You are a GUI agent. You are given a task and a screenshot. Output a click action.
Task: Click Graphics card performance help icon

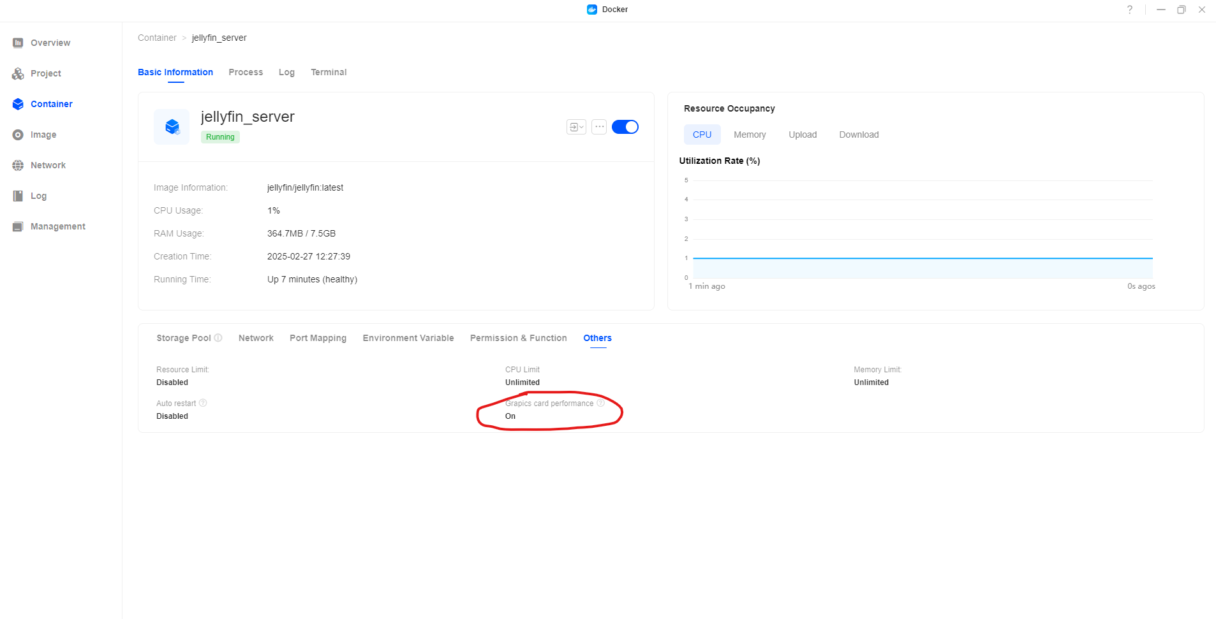(600, 403)
